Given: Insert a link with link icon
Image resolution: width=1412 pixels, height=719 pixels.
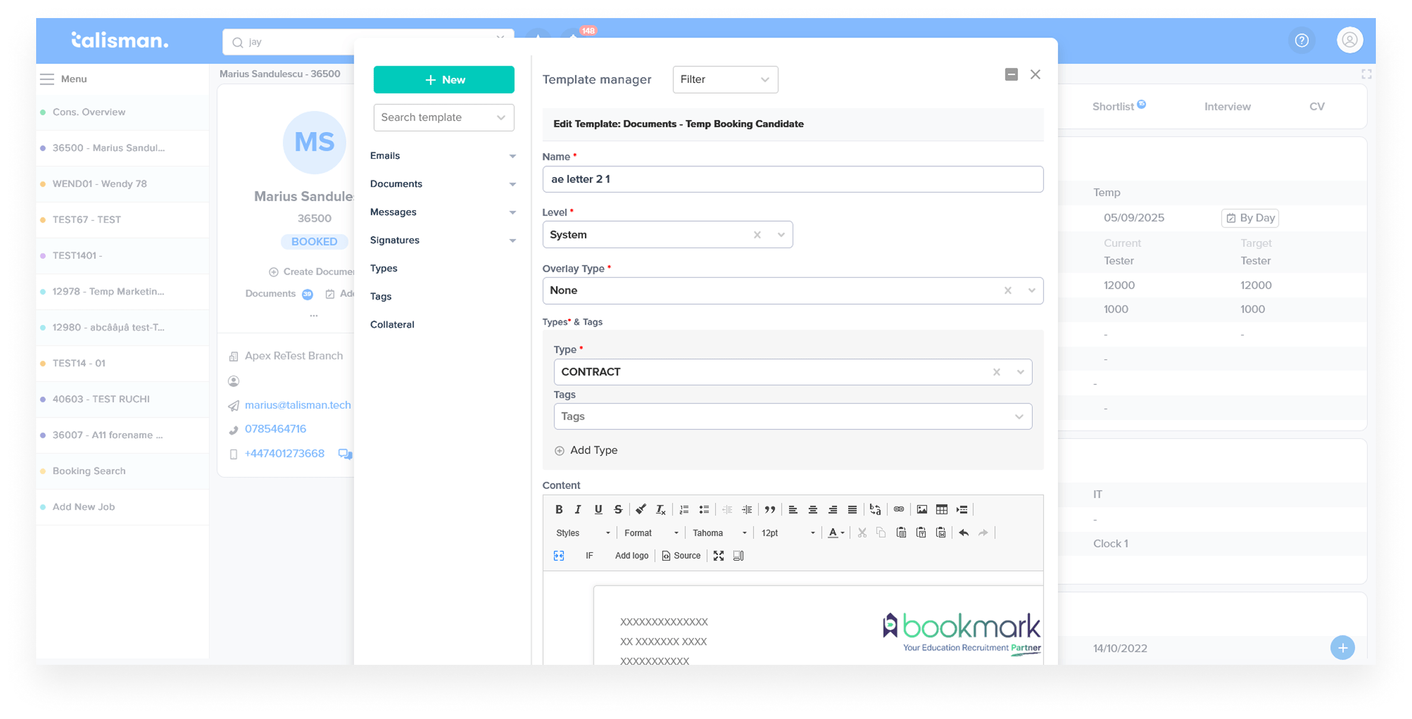Looking at the screenshot, I should coord(898,509).
